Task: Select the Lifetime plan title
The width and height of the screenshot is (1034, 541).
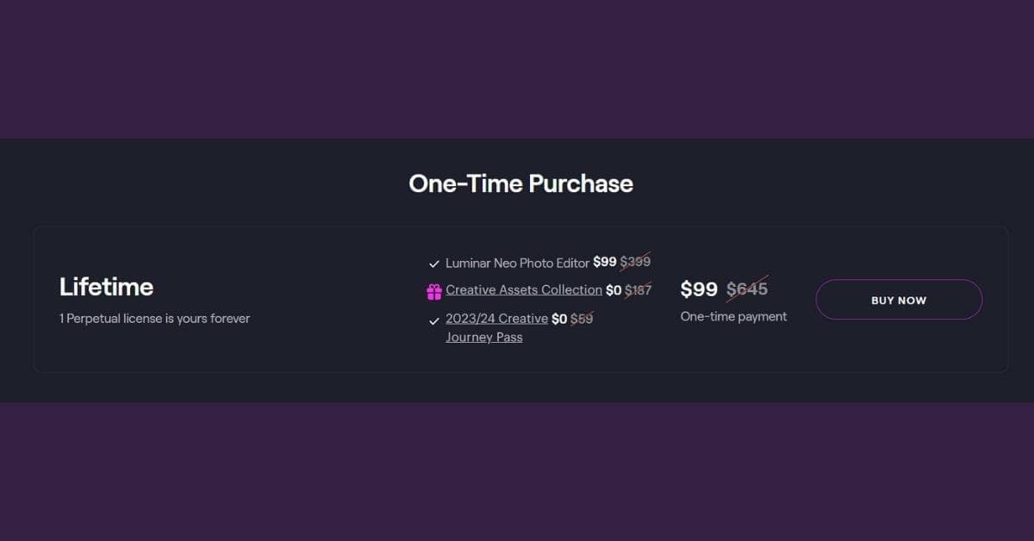Action: (106, 287)
